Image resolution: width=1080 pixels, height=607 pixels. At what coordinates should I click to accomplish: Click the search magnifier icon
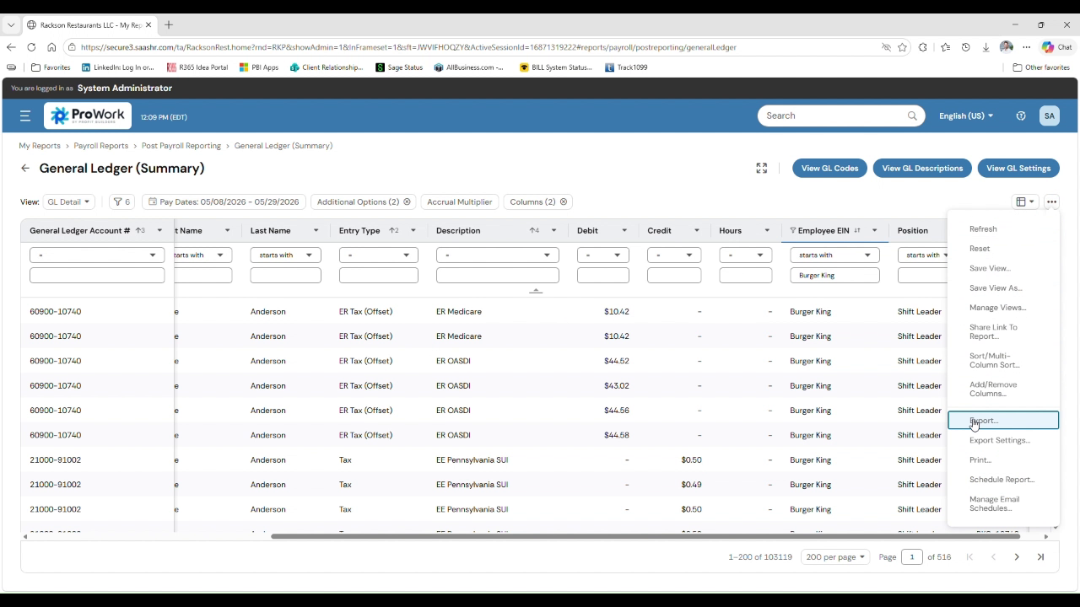click(x=912, y=115)
